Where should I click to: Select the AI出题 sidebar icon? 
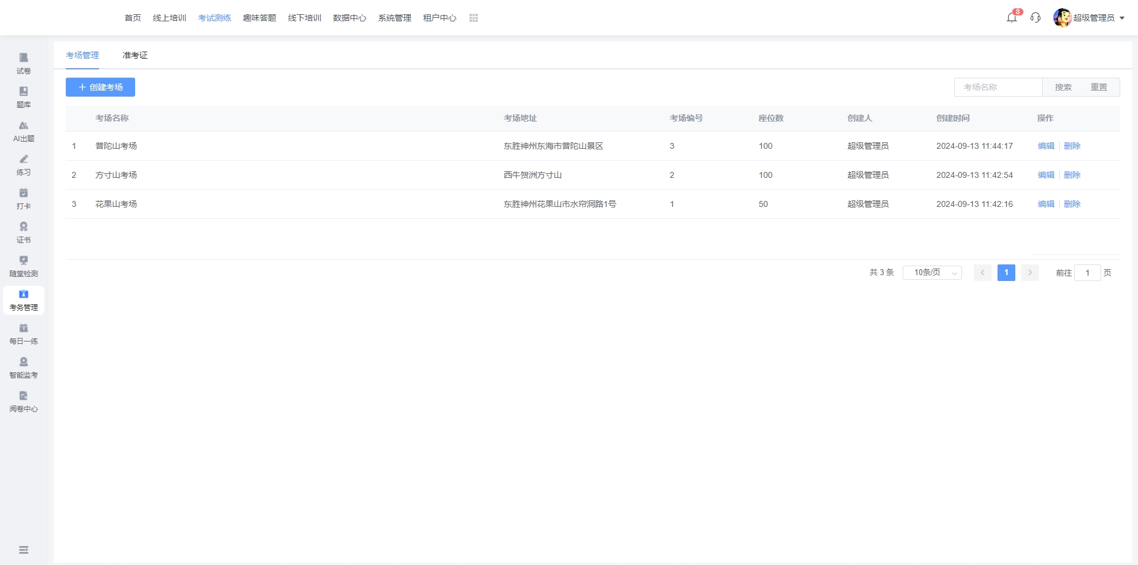tap(24, 126)
